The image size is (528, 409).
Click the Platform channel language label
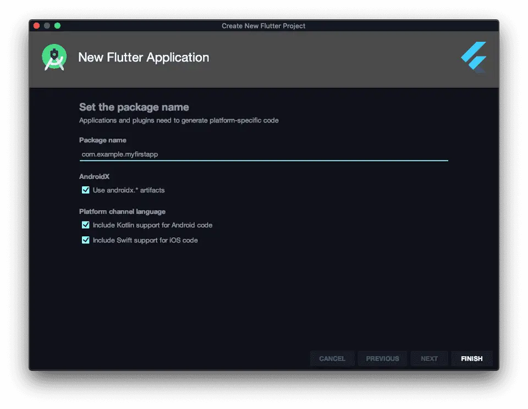[x=122, y=212]
